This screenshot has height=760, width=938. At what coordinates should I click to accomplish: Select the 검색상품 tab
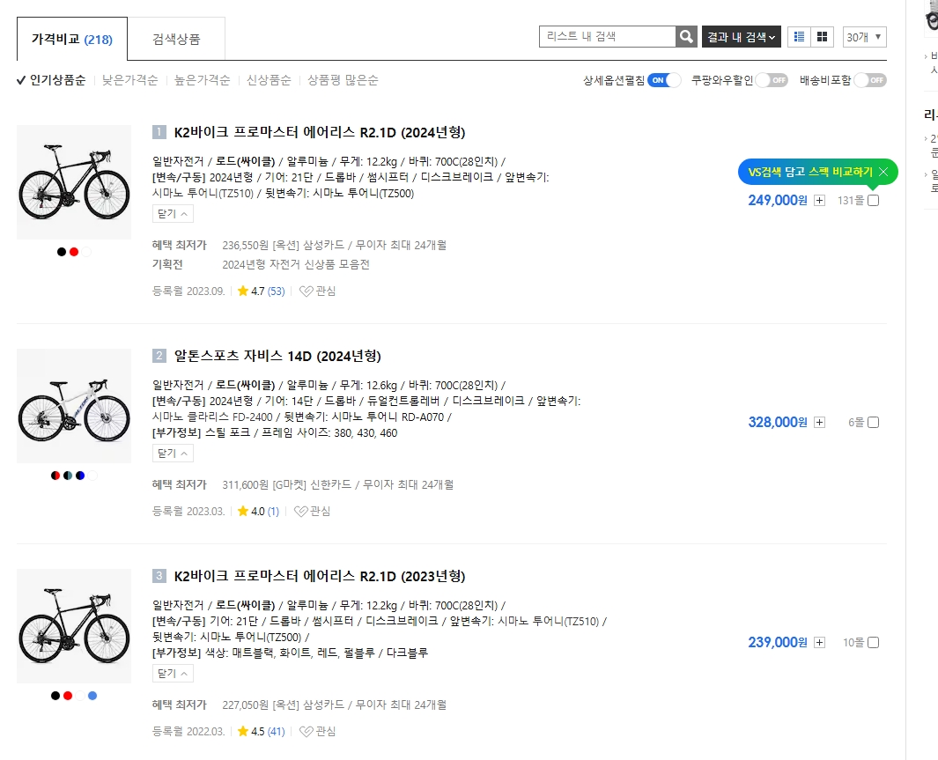click(176, 39)
